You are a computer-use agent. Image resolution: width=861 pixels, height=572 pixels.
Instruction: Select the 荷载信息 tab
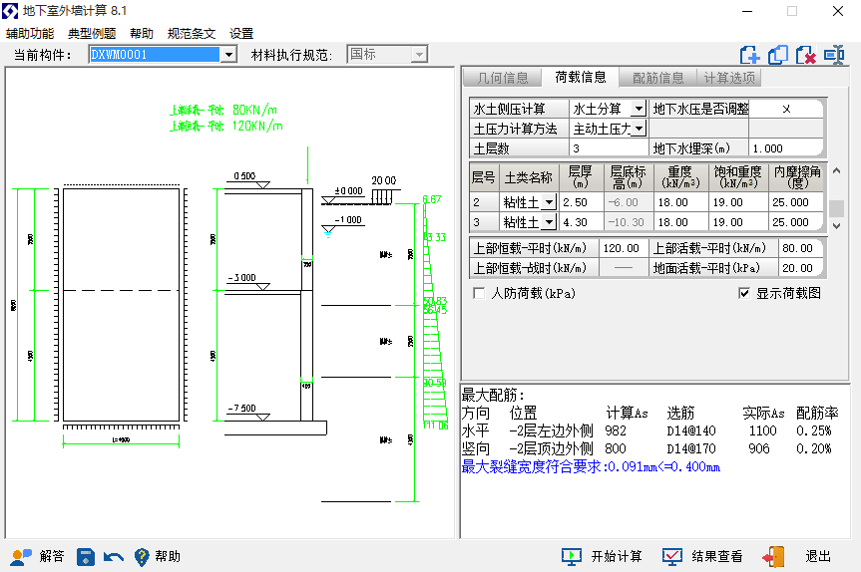(581, 78)
